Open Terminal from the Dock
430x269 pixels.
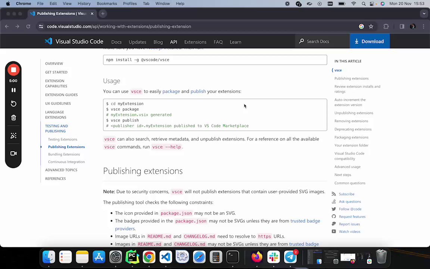233,257
